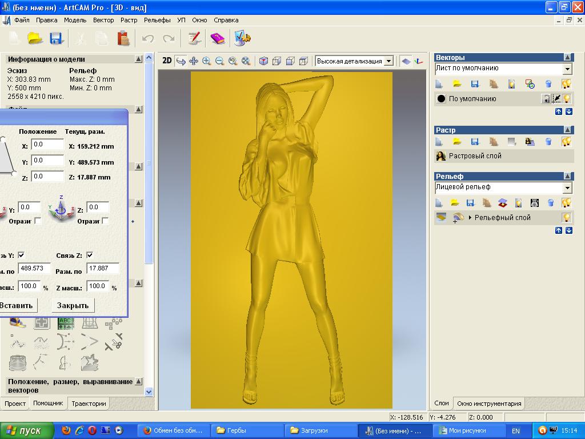Open the Высокая детализация dropdown
This screenshot has width=585, height=439.
388,61
